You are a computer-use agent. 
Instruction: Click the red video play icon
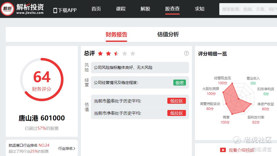point(223,150)
